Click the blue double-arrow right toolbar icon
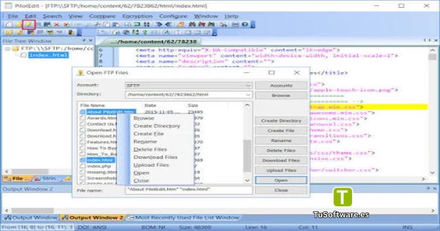The image size is (440, 231). coord(159,25)
